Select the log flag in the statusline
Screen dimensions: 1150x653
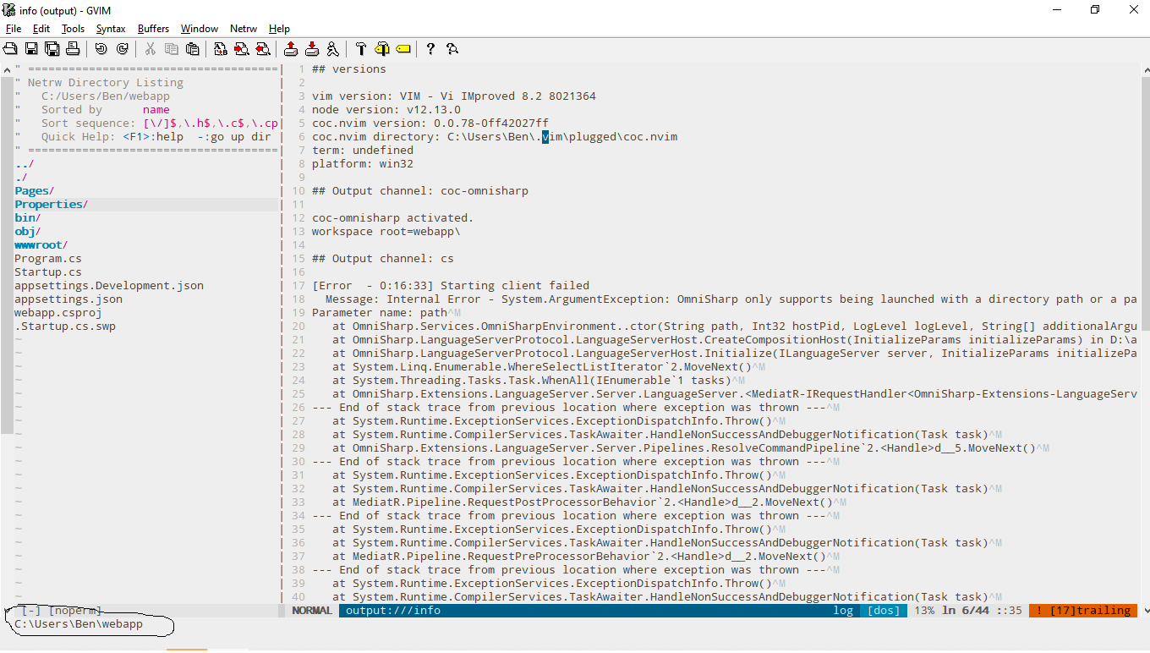click(843, 610)
